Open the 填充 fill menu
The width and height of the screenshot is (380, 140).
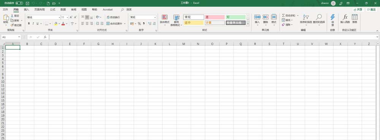[x=287, y=20]
